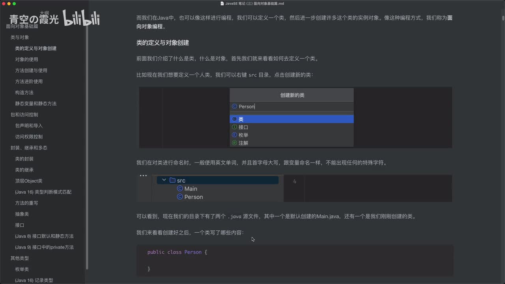The width and height of the screenshot is (505, 284).
Task: Open 包声明和导入 in outline
Action: [29, 126]
